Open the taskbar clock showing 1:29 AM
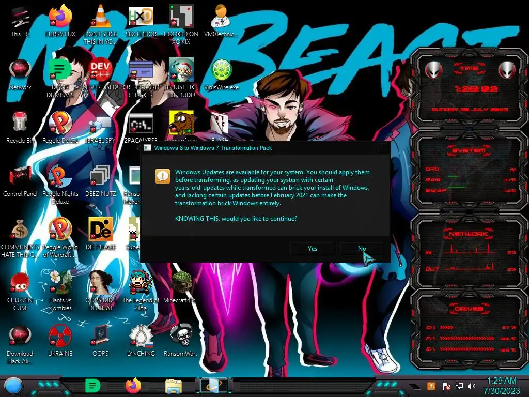The width and height of the screenshot is (529, 397). point(502,386)
